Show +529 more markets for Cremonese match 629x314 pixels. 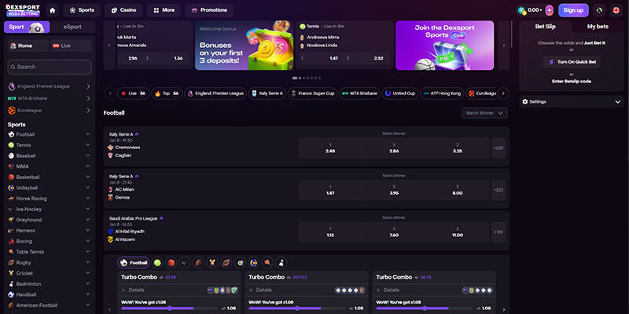coord(498,148)
